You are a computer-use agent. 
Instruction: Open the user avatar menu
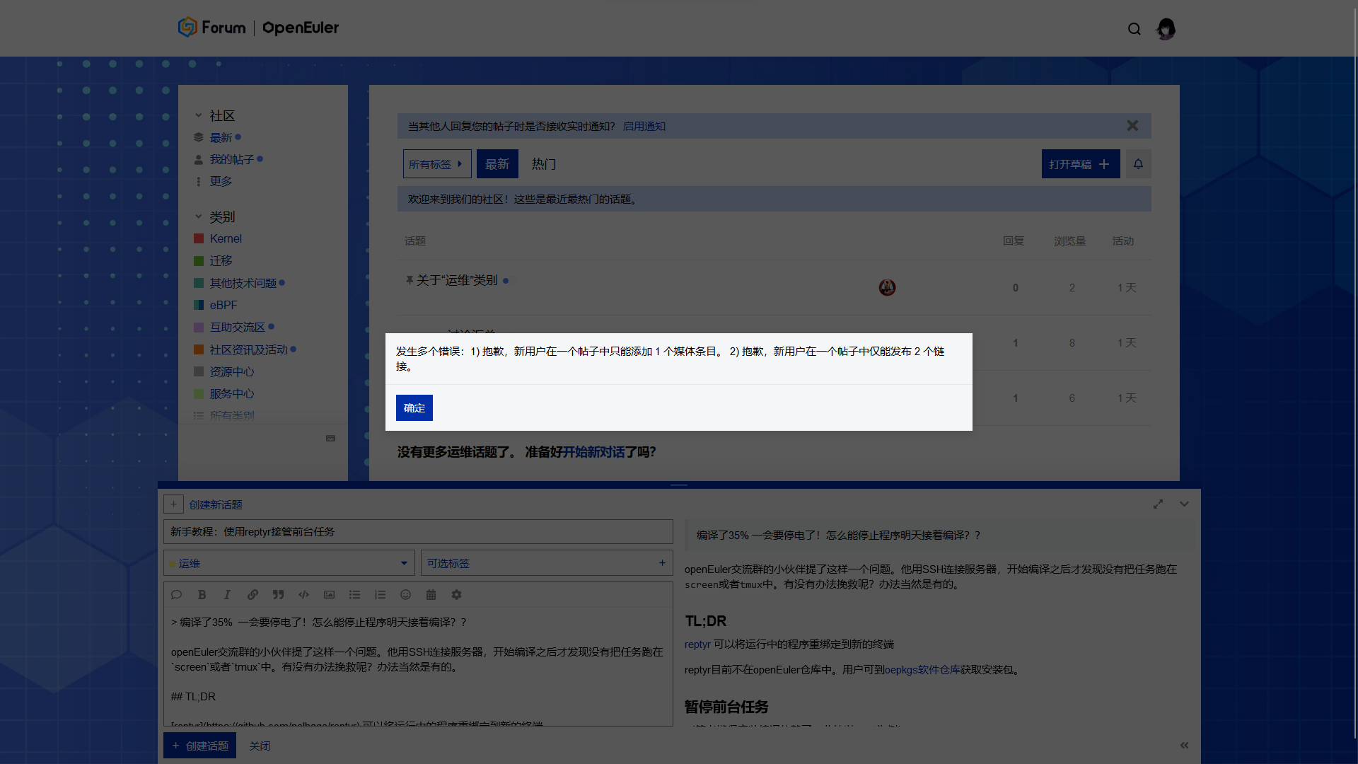coord(1166,28)
